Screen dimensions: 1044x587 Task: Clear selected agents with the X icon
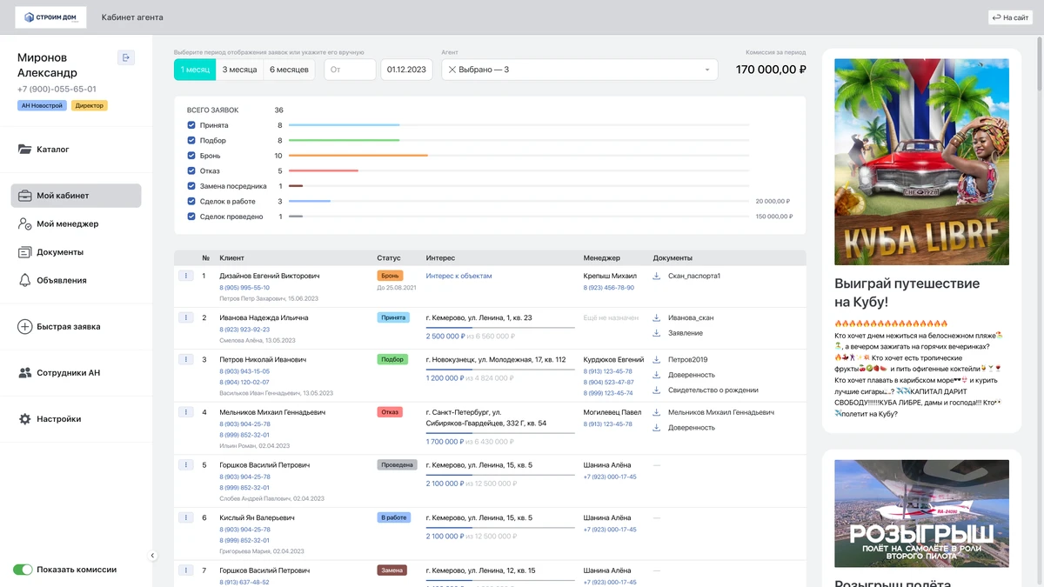pos(452,70)
